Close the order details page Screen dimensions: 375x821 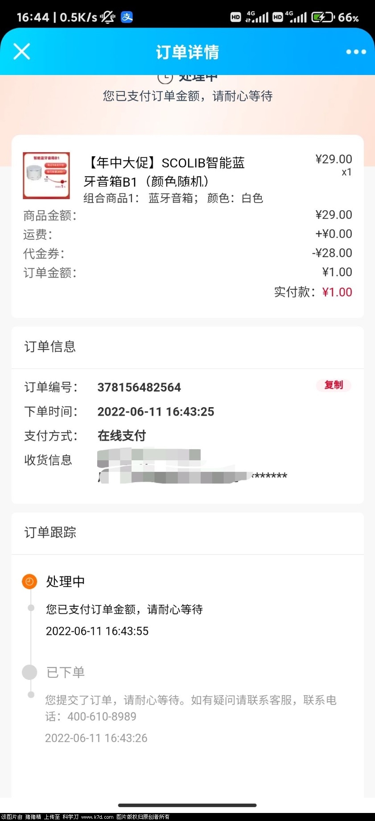click(21, 51)
